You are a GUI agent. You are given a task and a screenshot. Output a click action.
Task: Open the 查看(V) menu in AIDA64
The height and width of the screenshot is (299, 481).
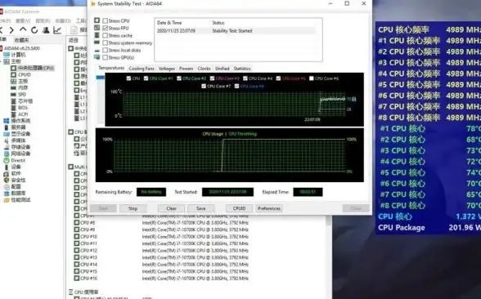[x=23, y=21]
